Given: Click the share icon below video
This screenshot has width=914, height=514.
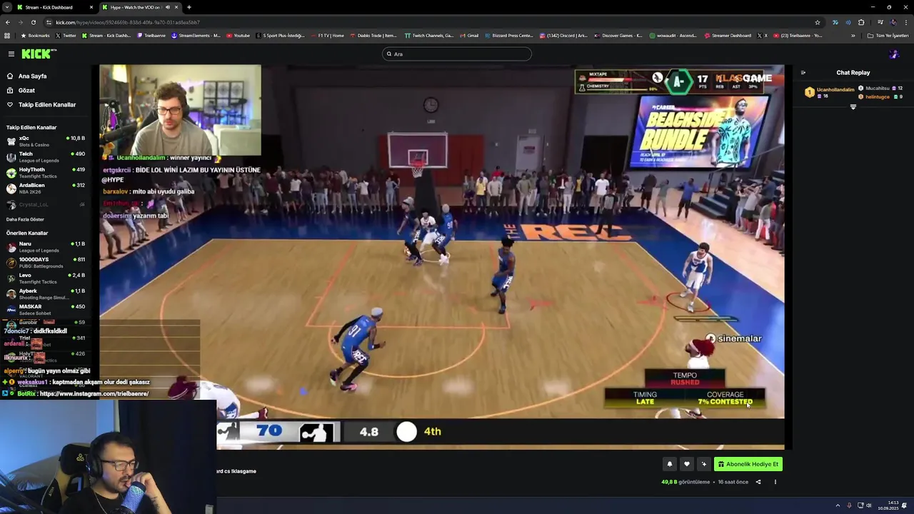Looking at the screenshot, I should [758, 482].
